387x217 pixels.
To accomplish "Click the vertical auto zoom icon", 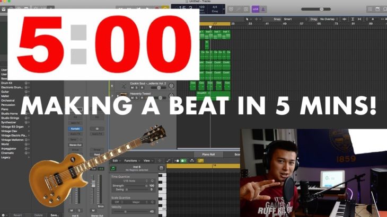I will [x=353, y=19].
